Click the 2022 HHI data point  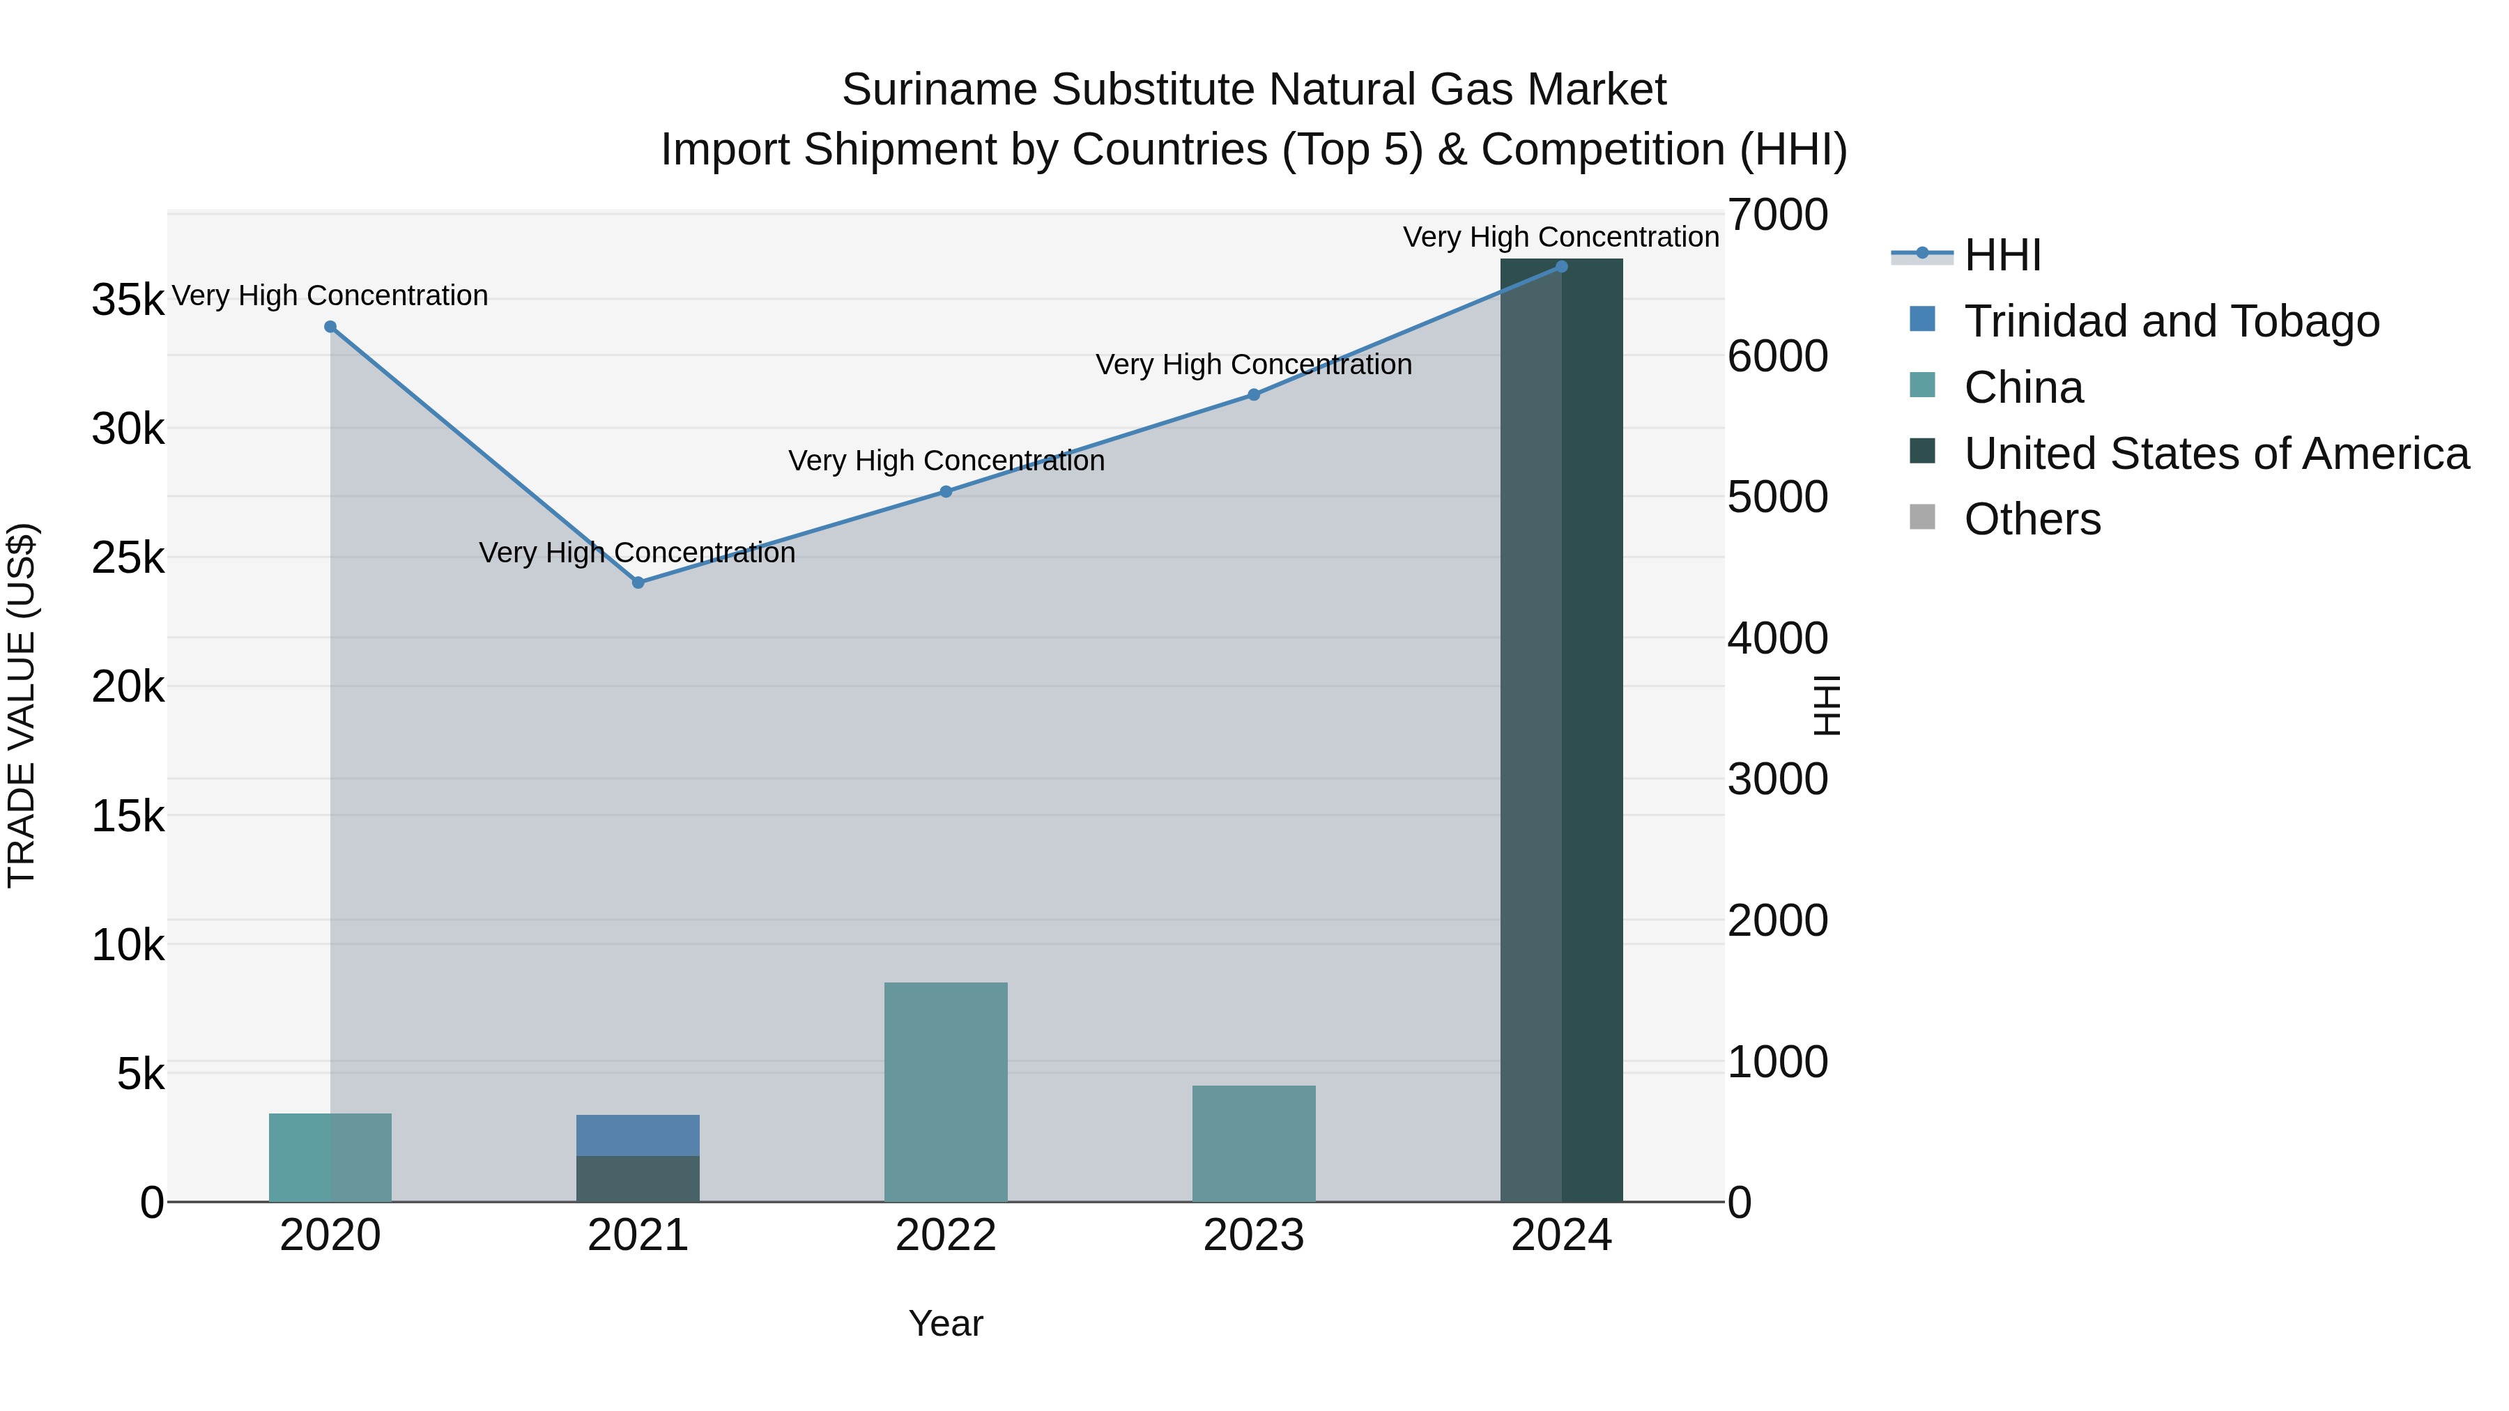click(946, 492)
